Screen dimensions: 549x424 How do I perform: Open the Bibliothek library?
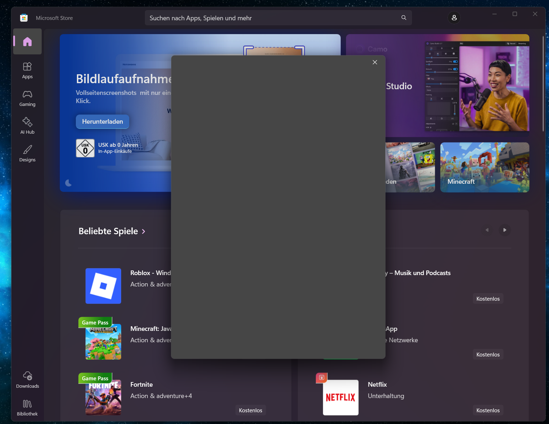[x=27, y=408]
